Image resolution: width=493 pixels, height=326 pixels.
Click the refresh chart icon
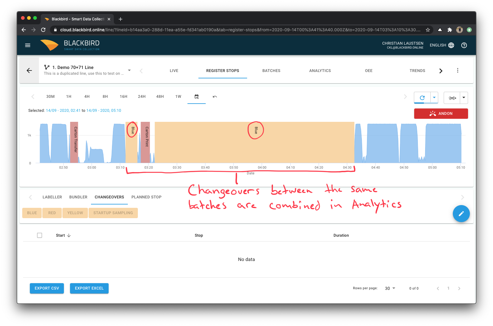(422, 98)
